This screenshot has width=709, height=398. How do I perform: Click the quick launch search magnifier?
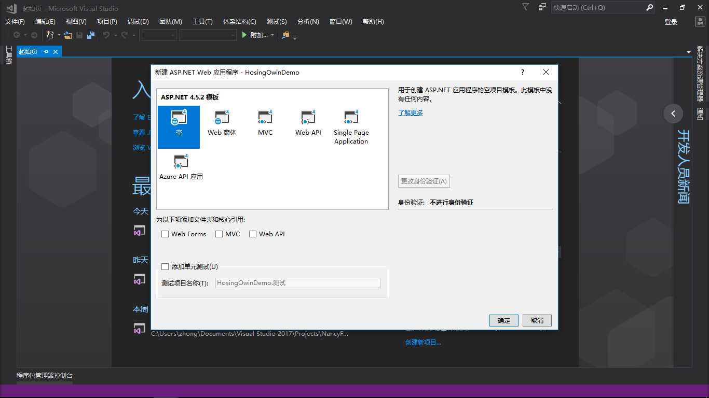pos(650,8)
